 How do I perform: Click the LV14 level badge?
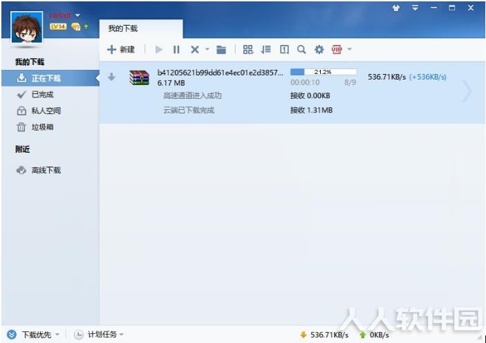tap(58, 27)
